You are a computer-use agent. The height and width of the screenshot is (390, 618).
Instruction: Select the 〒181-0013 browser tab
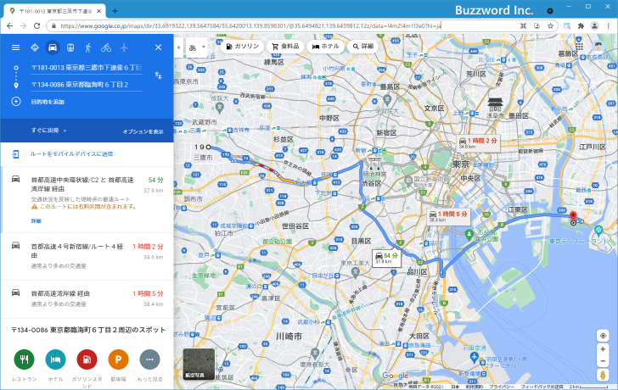(55, 11)
